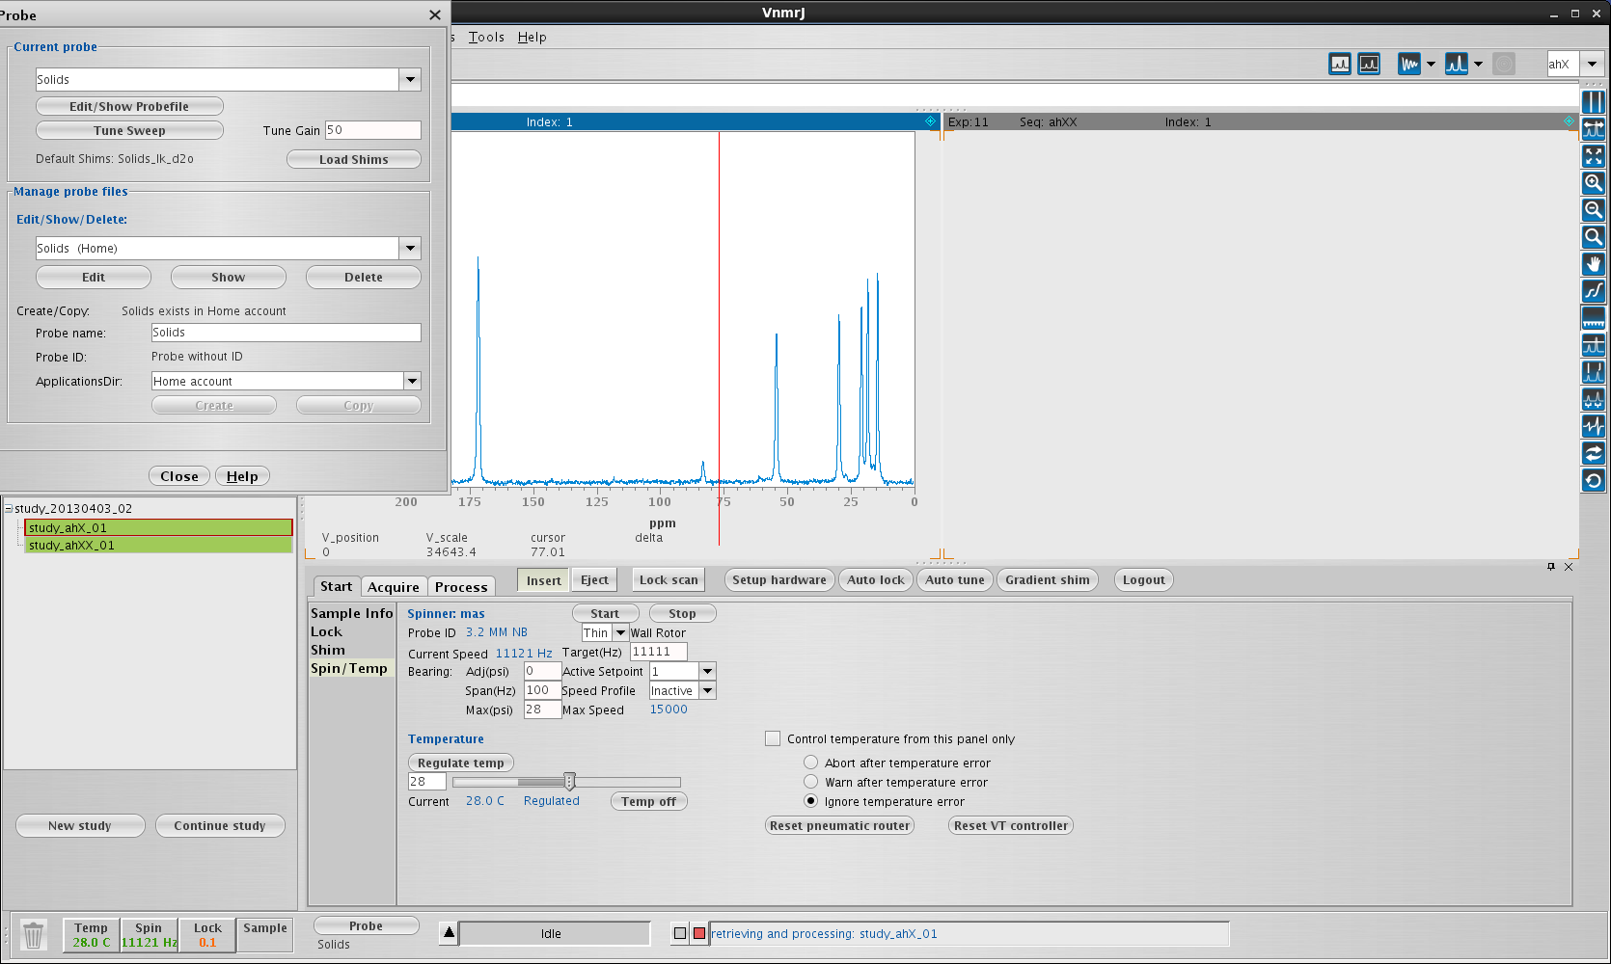Click the Auto lock button

876,580
